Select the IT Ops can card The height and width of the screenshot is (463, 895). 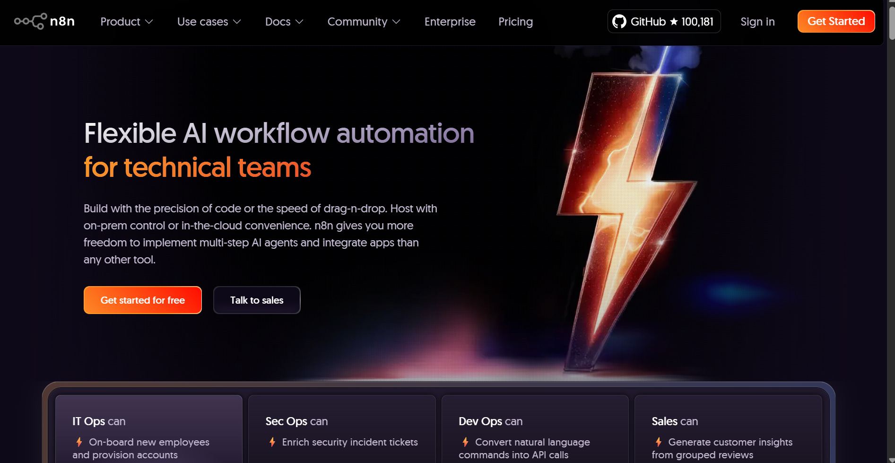coord(149,429)
